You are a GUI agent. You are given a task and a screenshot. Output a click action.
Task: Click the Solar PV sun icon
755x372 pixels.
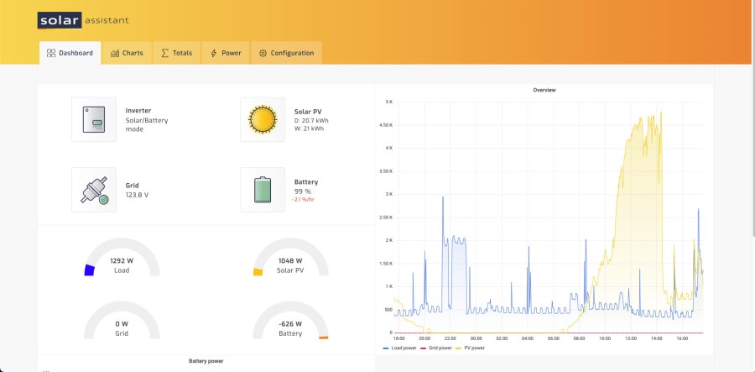point(263,119)
